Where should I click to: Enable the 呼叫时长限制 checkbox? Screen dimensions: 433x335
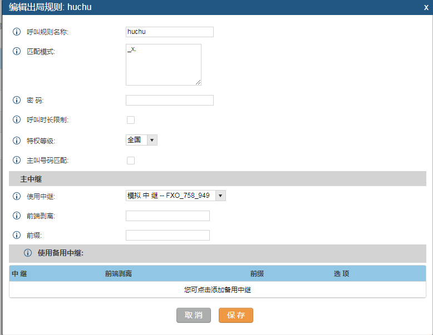pos(131,120)
